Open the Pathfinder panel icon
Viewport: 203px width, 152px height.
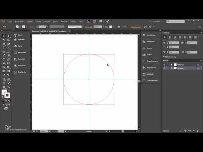144,42
